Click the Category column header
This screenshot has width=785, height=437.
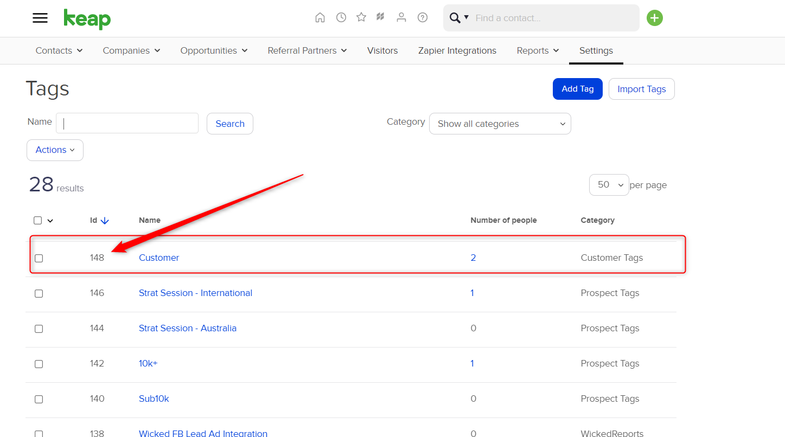click(x=597, y=220)
